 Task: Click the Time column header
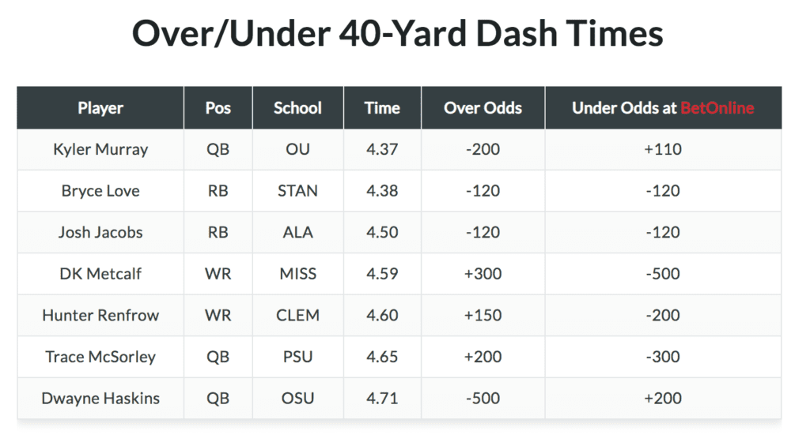(x=382, y=108)
